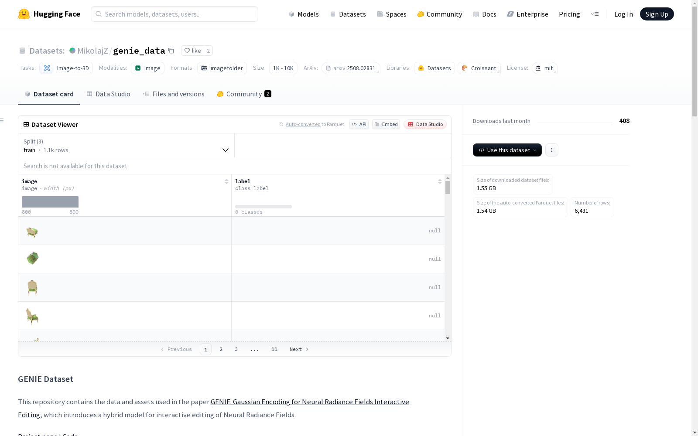Open first row green sofa thumbnail
Image resolution: width=698 pixels, height=436 pixels.
pos(32,231)
